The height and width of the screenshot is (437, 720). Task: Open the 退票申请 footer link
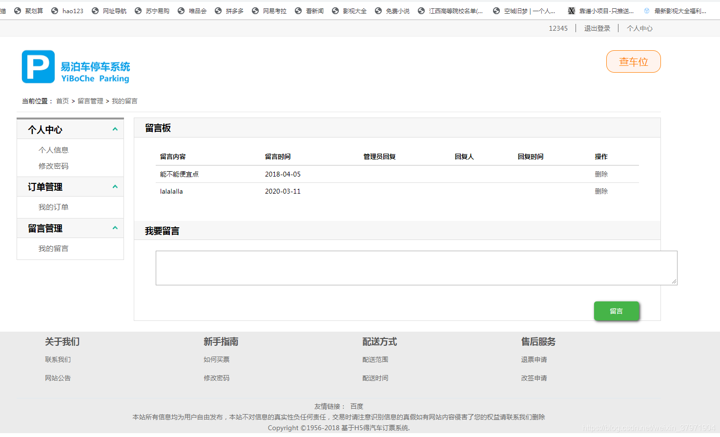pos(534,359)
